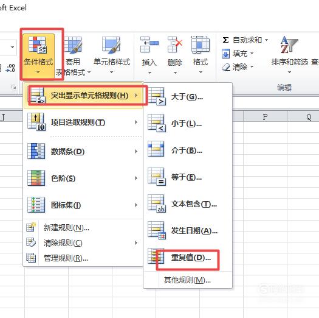Viewport: 319px width, 318px height.
Task: Click the 清除 eraser icon
Action: pos(226,67)
